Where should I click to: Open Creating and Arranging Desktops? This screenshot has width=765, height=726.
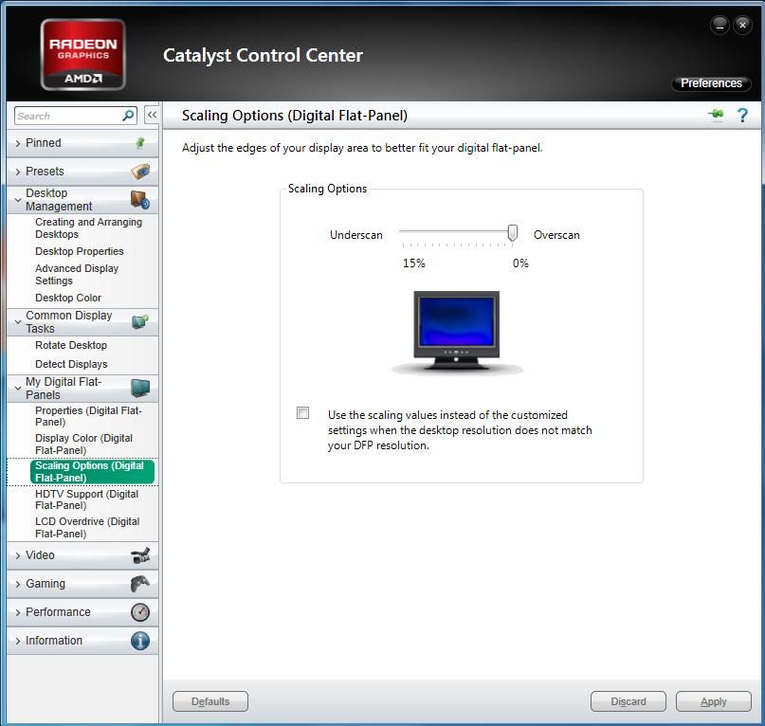tap(88, 227)
